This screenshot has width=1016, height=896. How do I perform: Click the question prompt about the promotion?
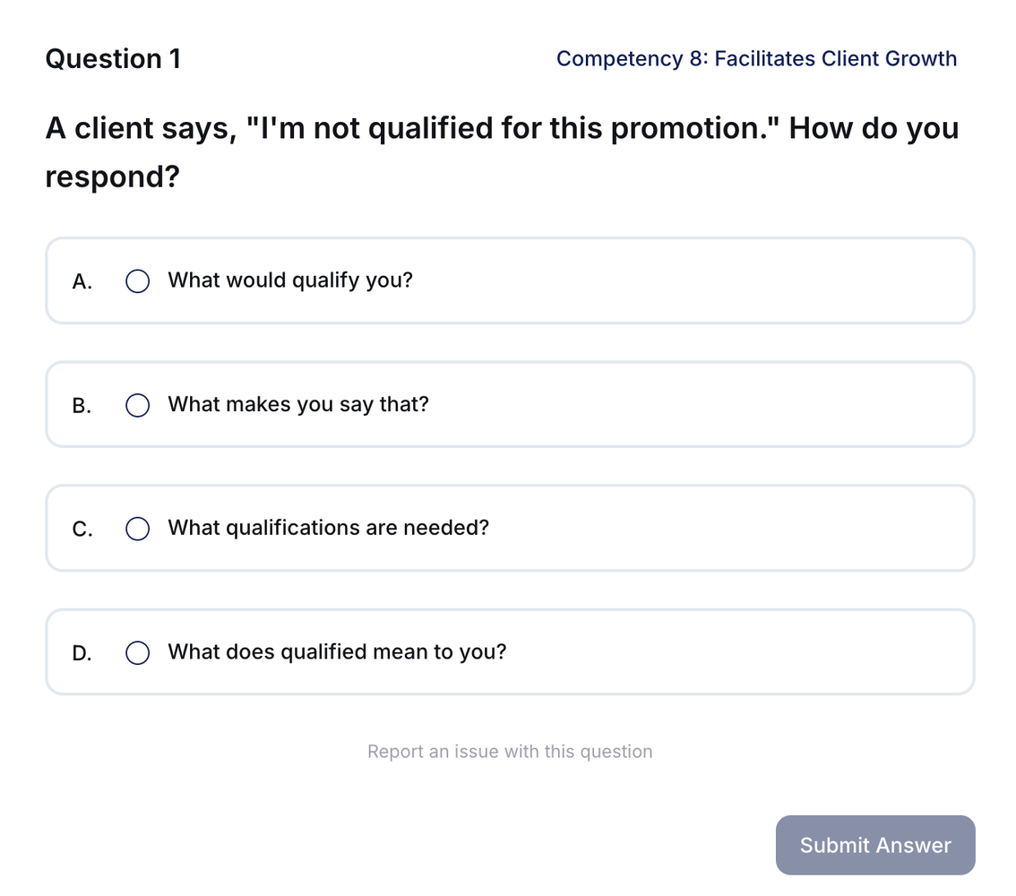502,152
